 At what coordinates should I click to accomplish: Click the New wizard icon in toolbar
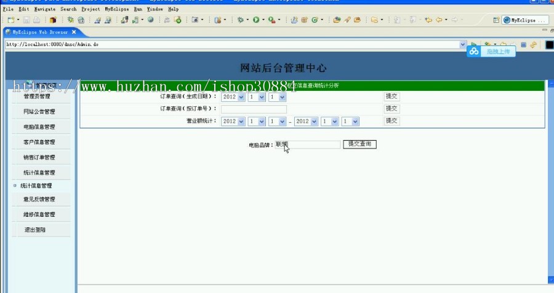click(x=11, y=20)
